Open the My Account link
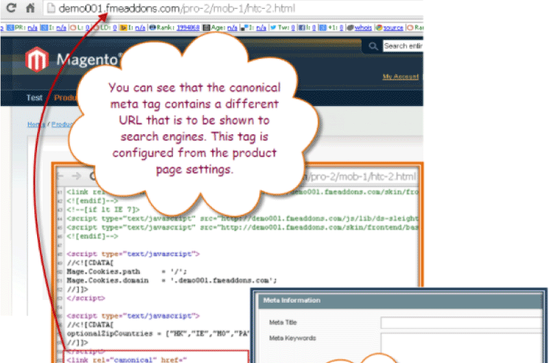 pyautogui.click(x=400, y=77)
